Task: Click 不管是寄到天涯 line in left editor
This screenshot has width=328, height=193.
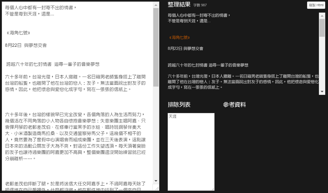Action: click(x=29, y=14)
